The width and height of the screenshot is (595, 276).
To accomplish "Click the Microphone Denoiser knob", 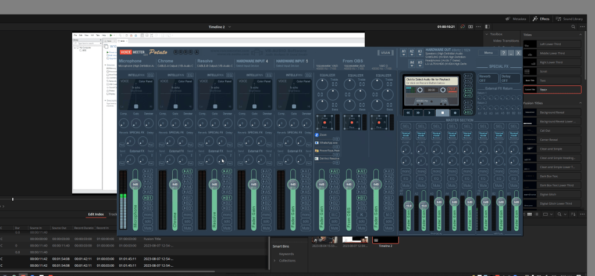I will tap(149, 124).
